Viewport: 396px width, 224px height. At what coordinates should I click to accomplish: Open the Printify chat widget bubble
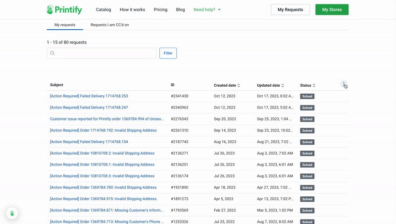(12, 214)
